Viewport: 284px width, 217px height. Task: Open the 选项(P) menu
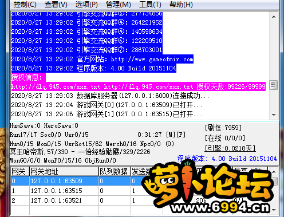(x=86, y=5)
